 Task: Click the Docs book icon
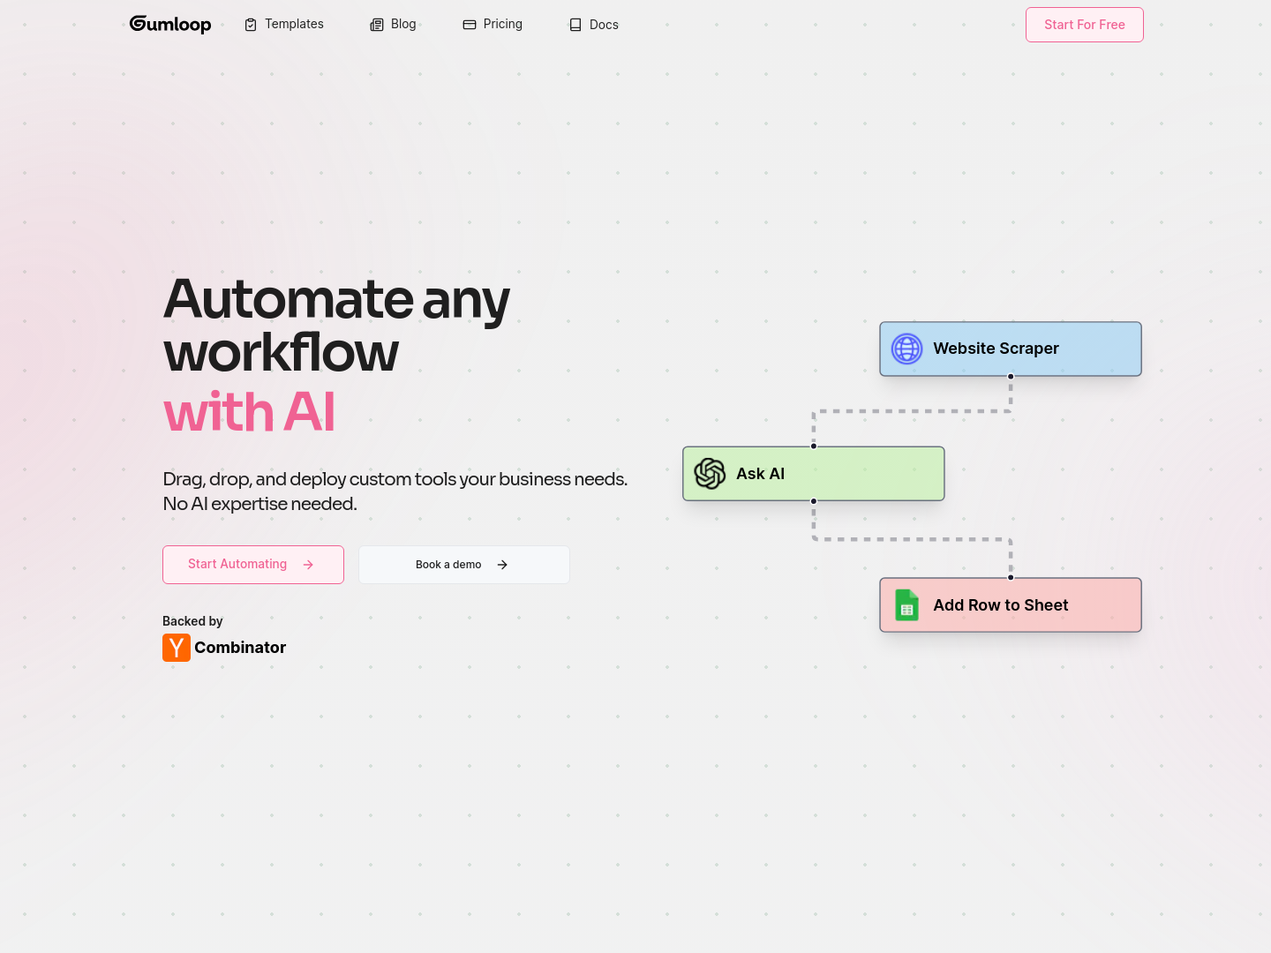pyautogui.click(x=575, y=25)
